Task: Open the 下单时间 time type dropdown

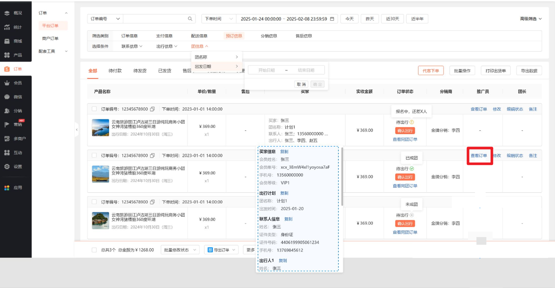Action: tap(219, 19)
